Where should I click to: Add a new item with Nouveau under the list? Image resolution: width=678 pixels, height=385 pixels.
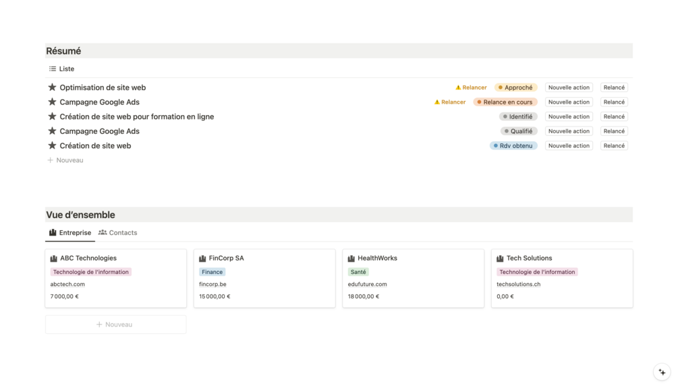[x=65, y=160]
